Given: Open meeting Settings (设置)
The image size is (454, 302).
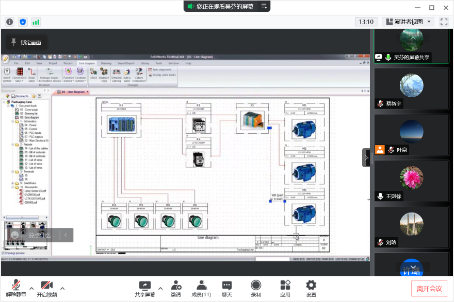Looking at the screenshot, I should (x=311, y=286).
